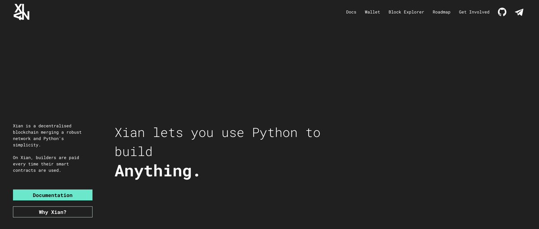Click the green Documentation button
The image size is (539, 229).
tap(53, 195)
